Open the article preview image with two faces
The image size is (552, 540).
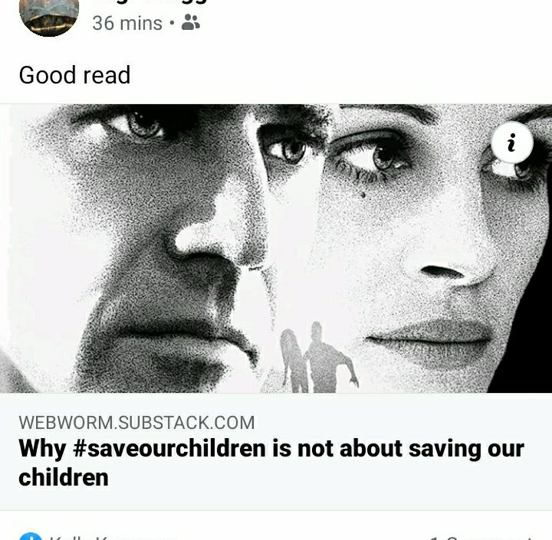pyautogui.click(x=276, y=248)
